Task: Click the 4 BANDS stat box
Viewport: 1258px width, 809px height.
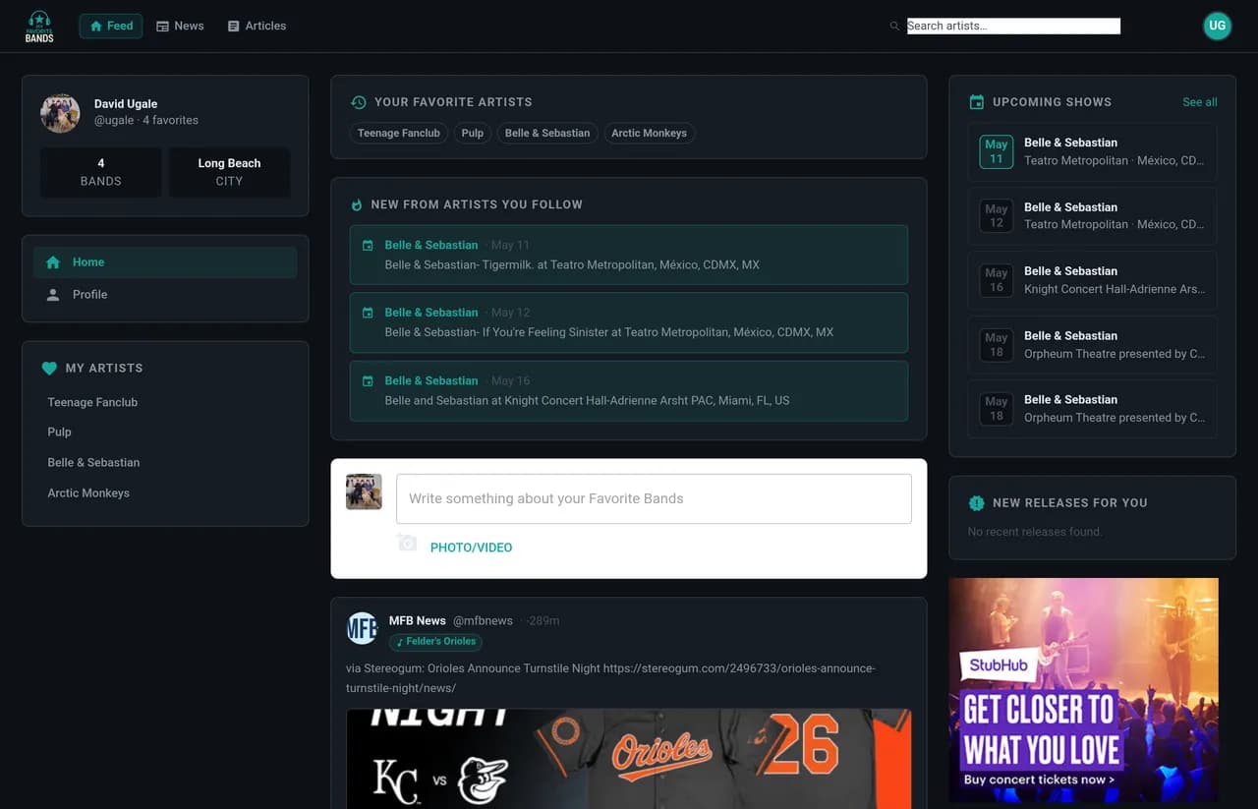Action: [101, 172]
